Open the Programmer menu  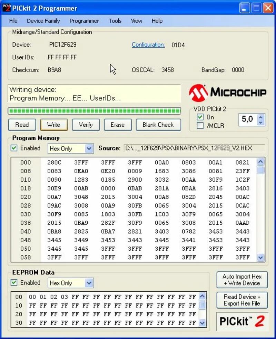pos(84,21)
